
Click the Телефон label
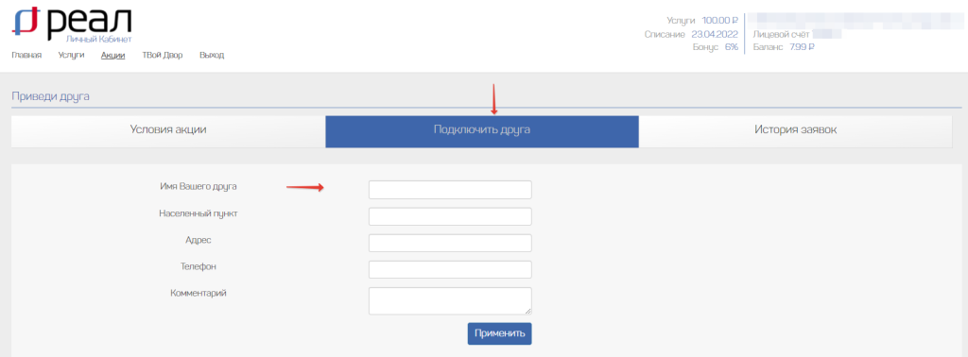point(199,266)
